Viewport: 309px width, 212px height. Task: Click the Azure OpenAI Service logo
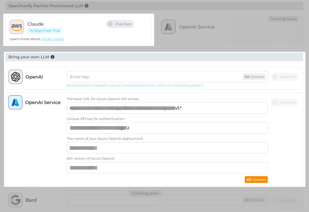(x=15, y=102)
